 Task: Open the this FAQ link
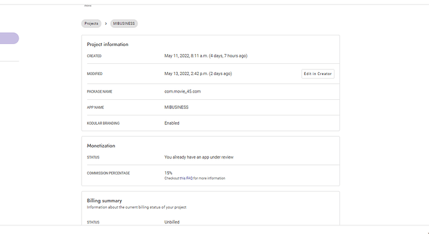[x=186, y=178]
